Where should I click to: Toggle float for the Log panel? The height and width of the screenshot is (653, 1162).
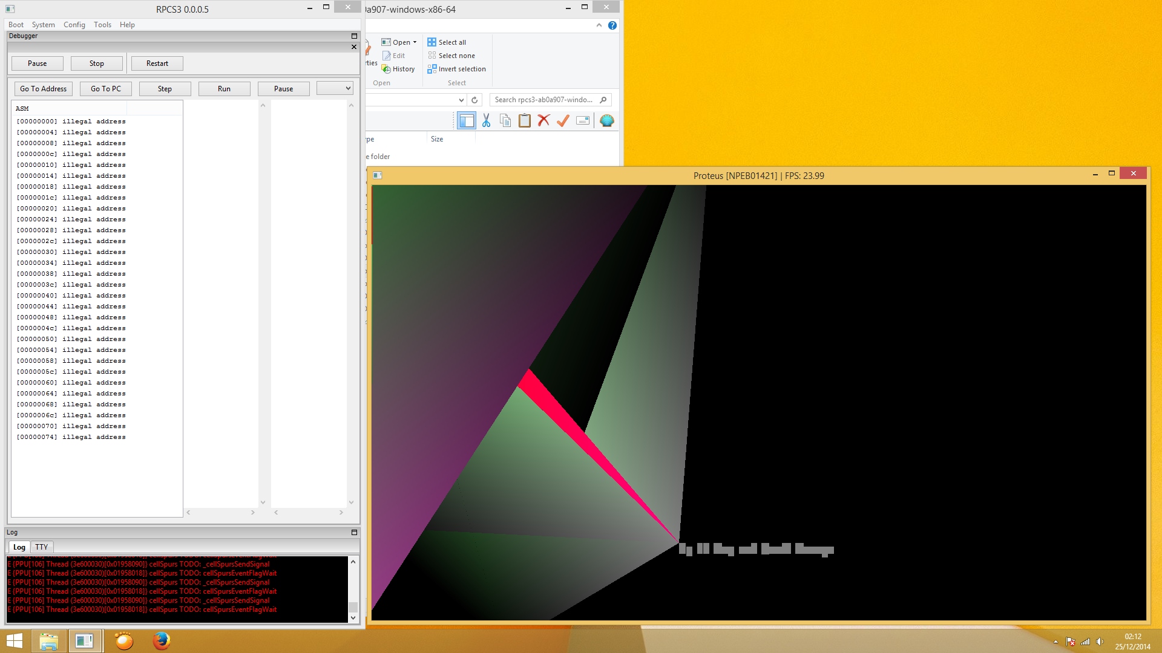click(354, 532)
